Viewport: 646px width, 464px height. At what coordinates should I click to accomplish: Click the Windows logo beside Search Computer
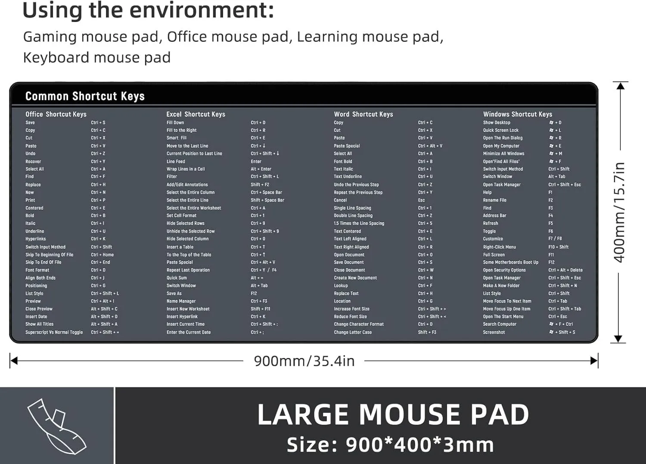[551, 324]
